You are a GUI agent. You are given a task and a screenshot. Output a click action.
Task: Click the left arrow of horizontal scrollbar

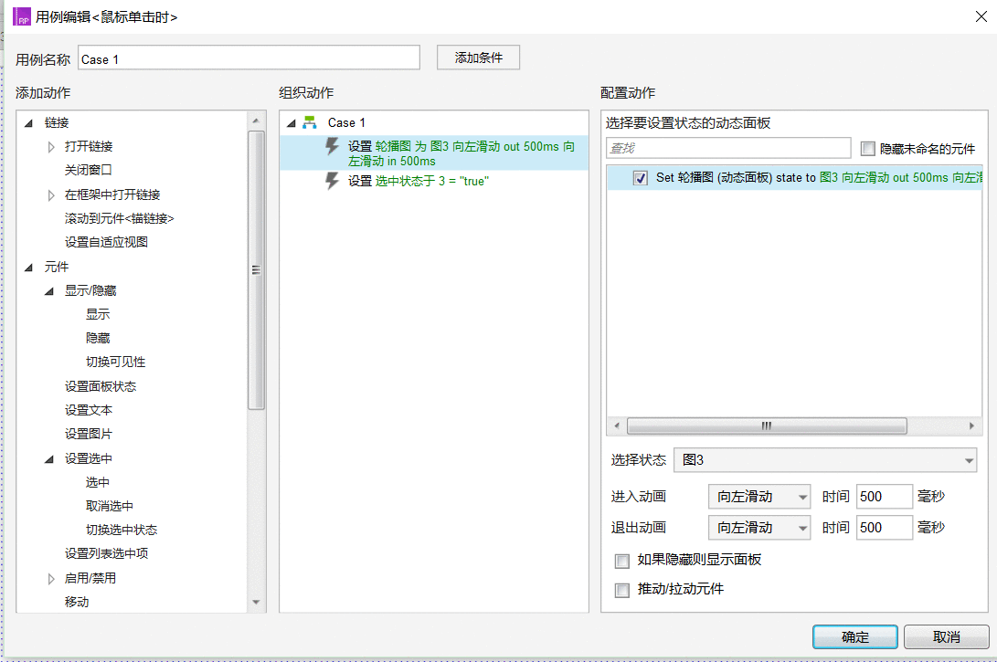pos(617,426)
